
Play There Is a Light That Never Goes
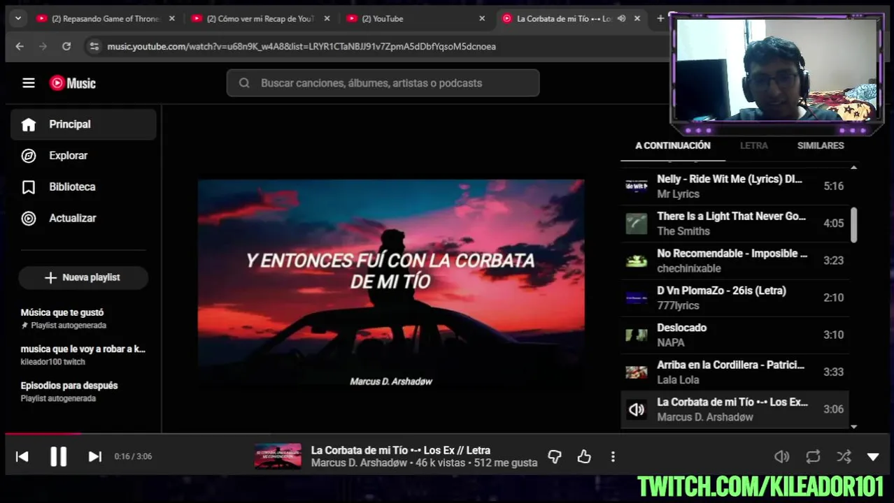[x=735, y=224]
